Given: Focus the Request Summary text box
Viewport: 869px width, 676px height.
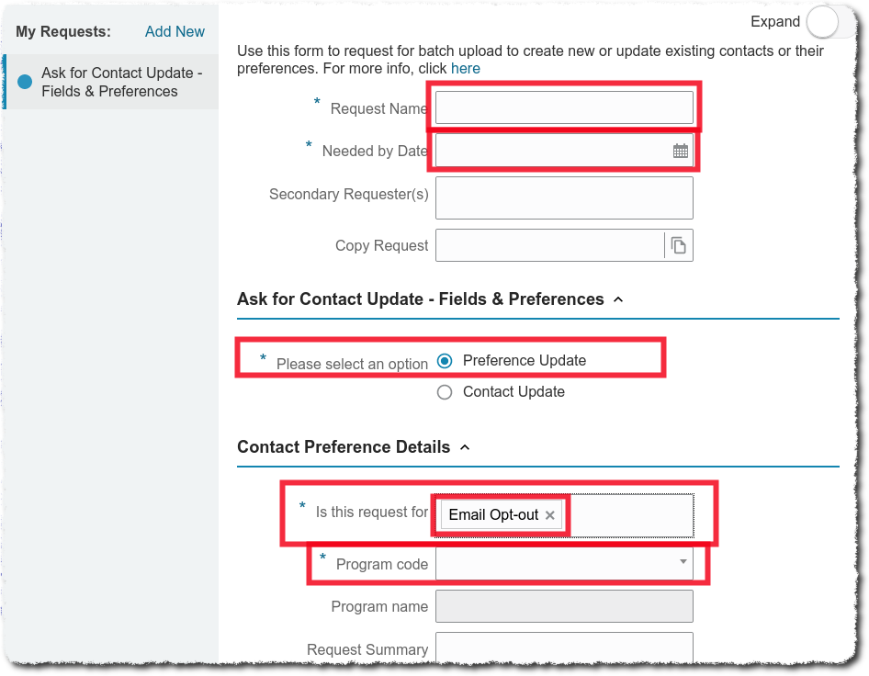Looking at the screenshot, I should pos(563,647).
